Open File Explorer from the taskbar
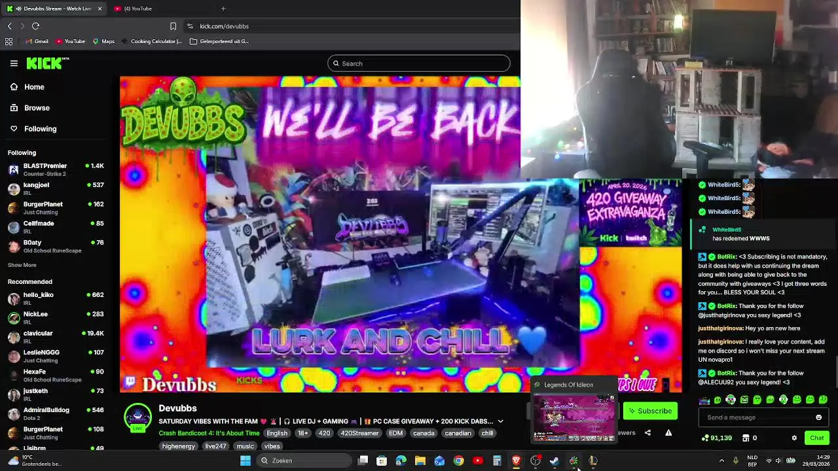Screen dimensions: 838x471 point(420,461)
